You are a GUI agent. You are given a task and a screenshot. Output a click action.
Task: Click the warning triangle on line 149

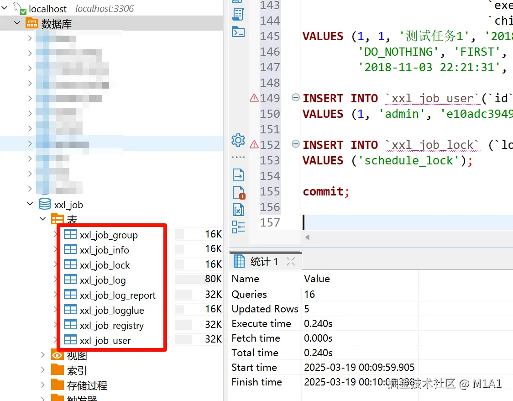pyautogui.click(x=254, y=98)
